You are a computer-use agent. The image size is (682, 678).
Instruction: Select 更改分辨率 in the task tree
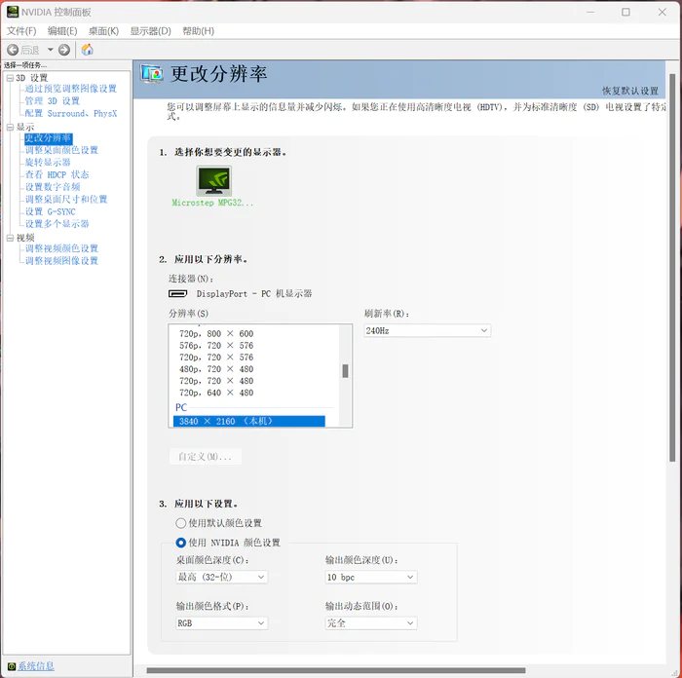click(x=48, y=138)
